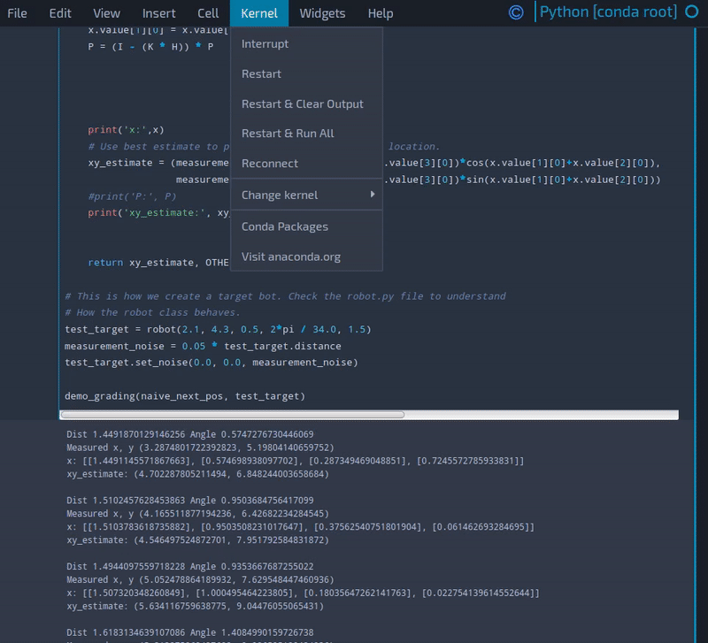Click output 'Measured x, y (4.165511877194236'
This screenshot has height=643, width=708.
pyautogui.click(x=197, y=514)
